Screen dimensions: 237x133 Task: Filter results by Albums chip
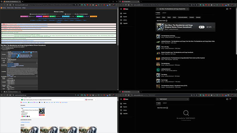[x=158, y=17]
